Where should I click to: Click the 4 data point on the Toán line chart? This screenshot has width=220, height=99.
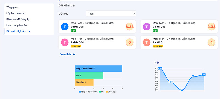(x=193, y=77)
